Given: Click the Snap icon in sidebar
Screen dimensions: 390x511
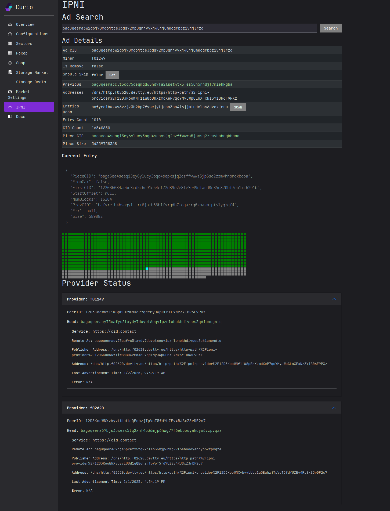Looking at the screenshot, I should coord(10,63).
